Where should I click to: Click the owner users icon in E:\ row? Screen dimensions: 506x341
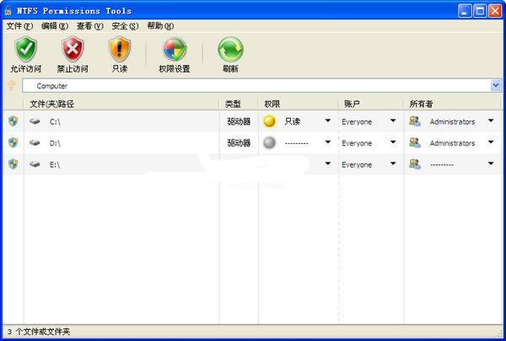click(x=415, y=164)
